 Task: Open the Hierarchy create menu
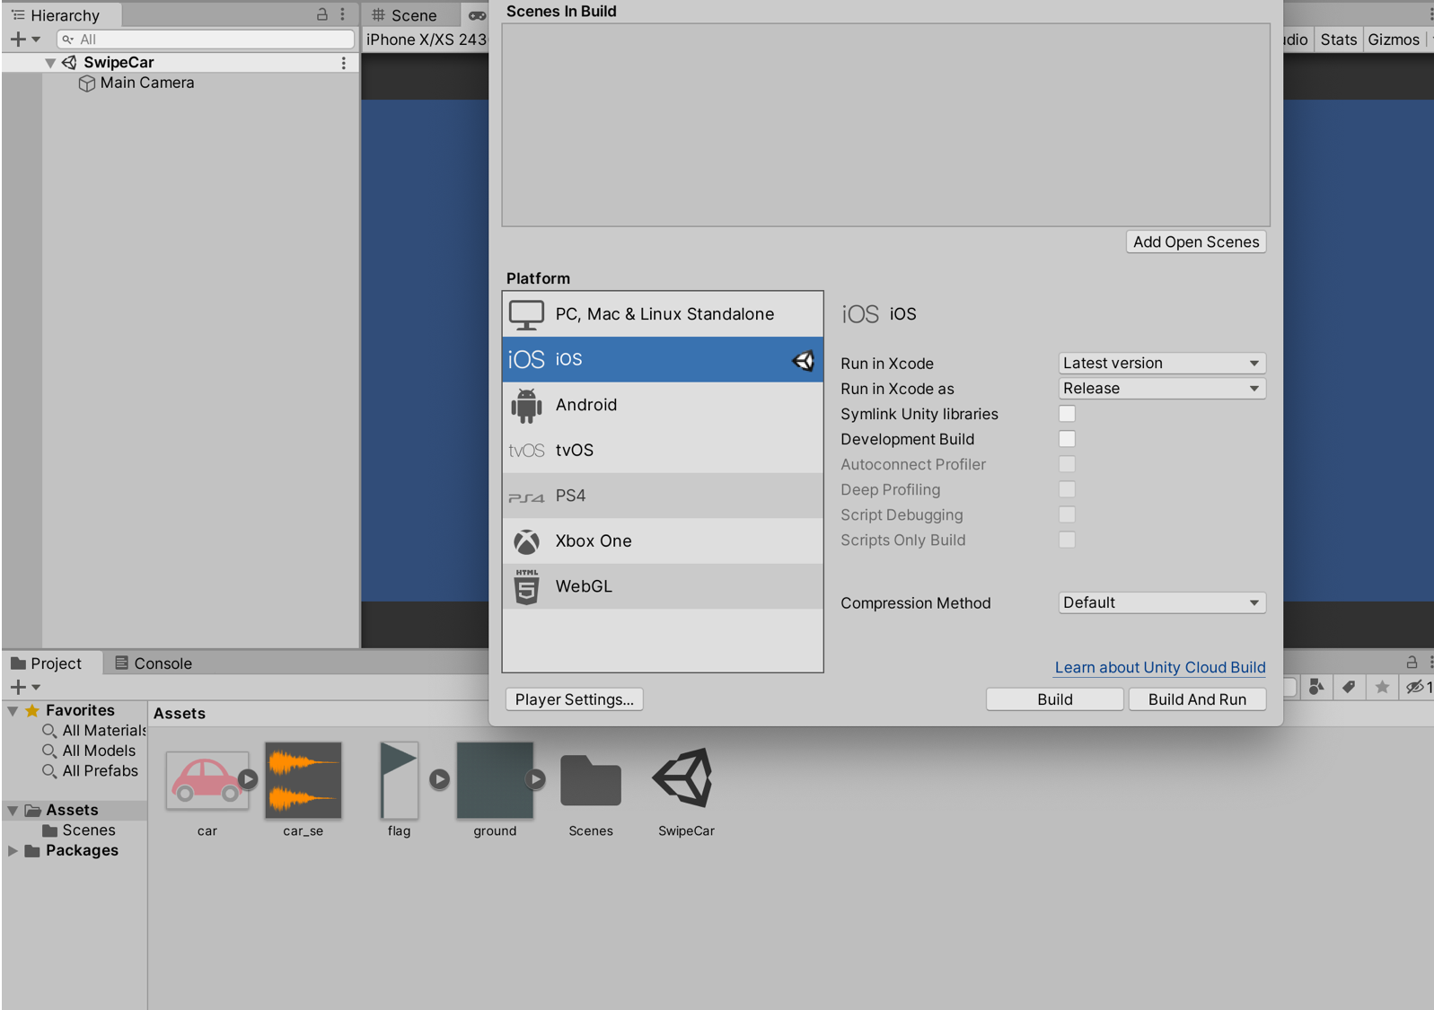(24, 40)
